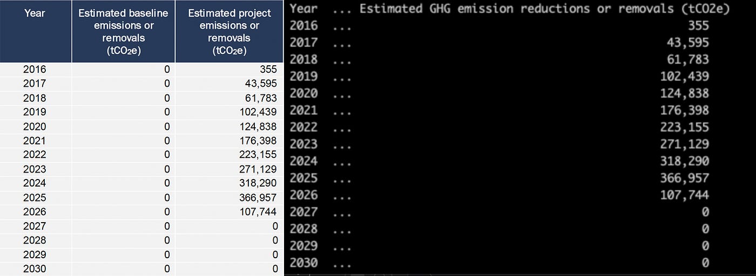
Task: Click 2030 in the terminal output
Action: [304, 263]
